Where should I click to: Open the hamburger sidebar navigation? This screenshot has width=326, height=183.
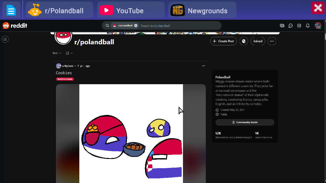click(x=5, y=39)
